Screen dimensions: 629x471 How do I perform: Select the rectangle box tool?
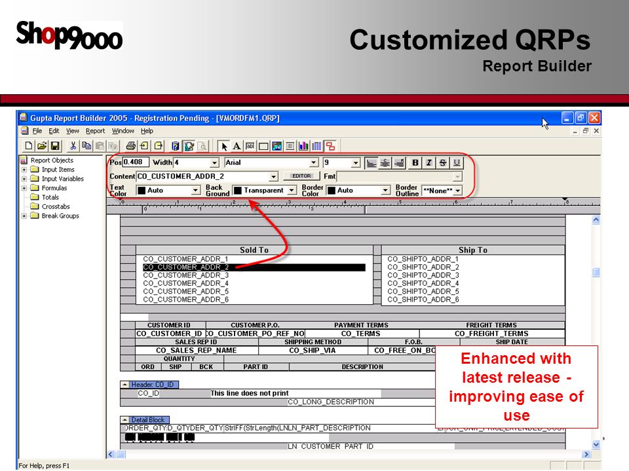pyautogui.click(x=263, y=146)
